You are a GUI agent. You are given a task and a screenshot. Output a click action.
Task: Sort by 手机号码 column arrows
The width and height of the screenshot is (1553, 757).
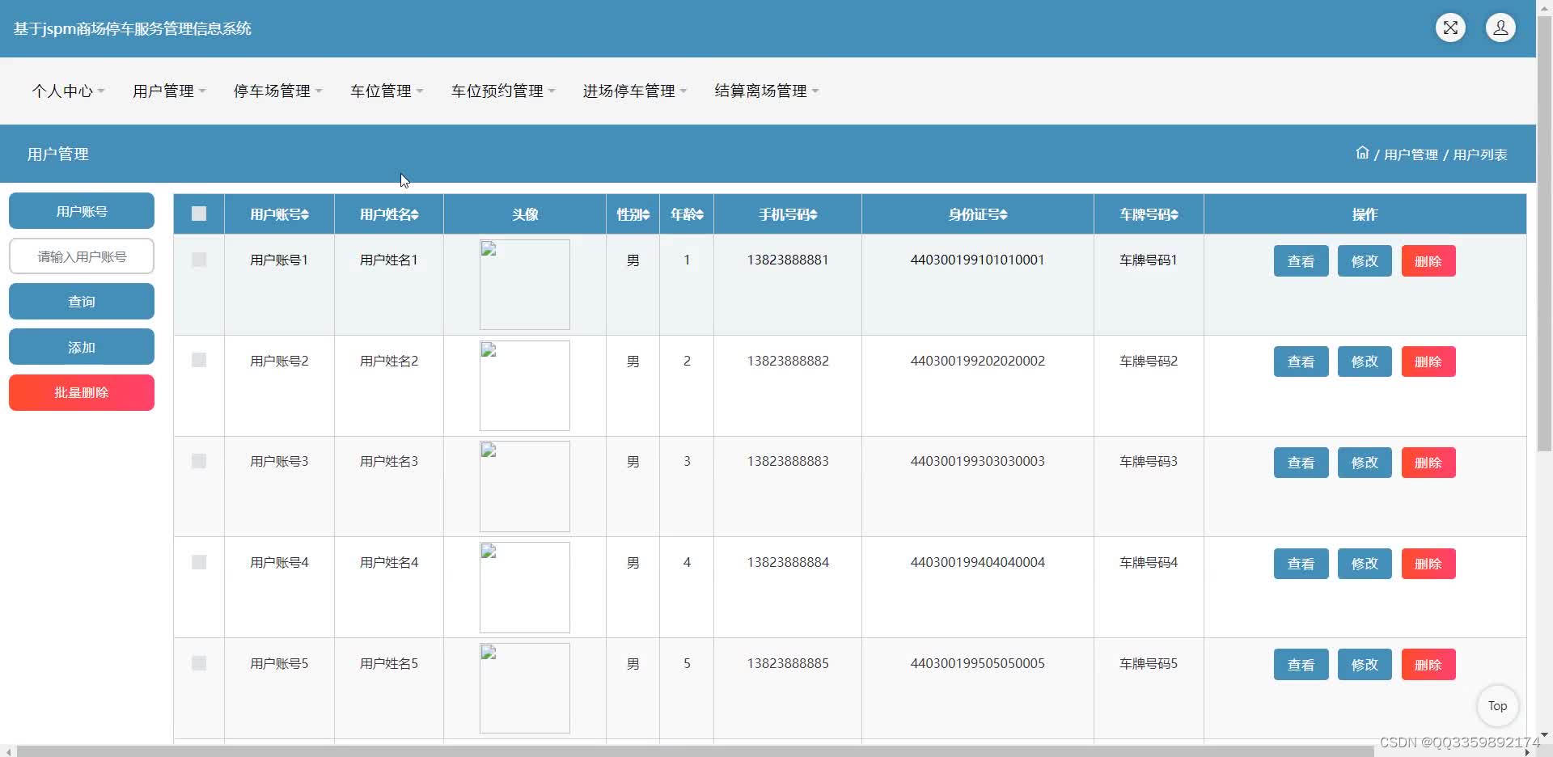[814, 215]
